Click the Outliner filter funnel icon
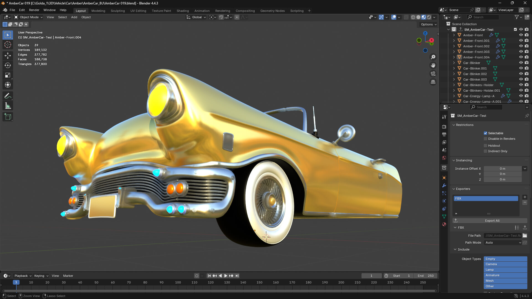 point(516,17)
